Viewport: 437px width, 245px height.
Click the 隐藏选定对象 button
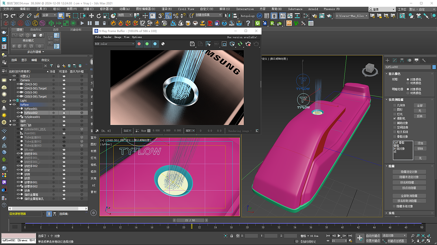click(x=409, y=172)
